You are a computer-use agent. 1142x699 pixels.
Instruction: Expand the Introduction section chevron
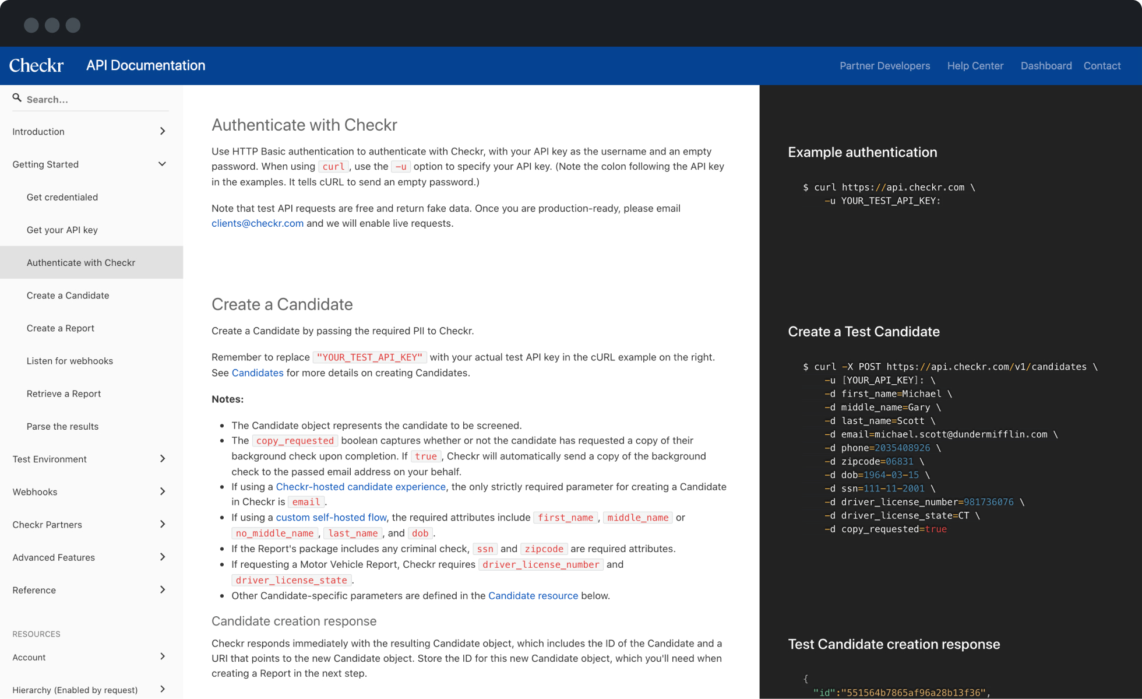tap(163, 131)
